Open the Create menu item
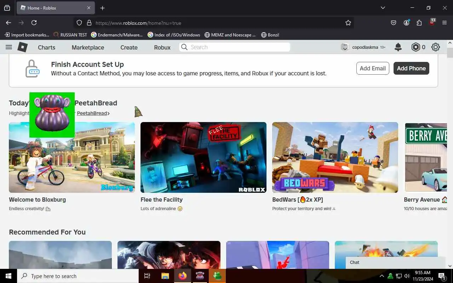The image size is (453, 283). (x=129, y=47)
